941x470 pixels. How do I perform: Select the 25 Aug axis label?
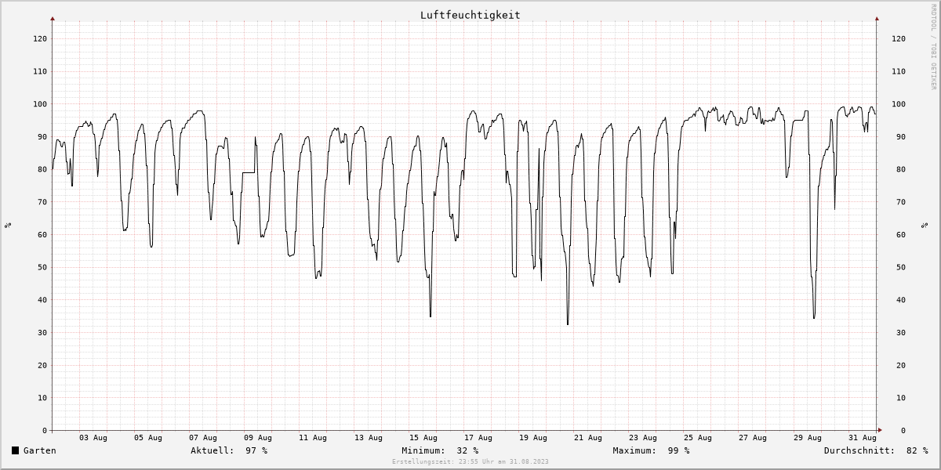coord(698,438)
